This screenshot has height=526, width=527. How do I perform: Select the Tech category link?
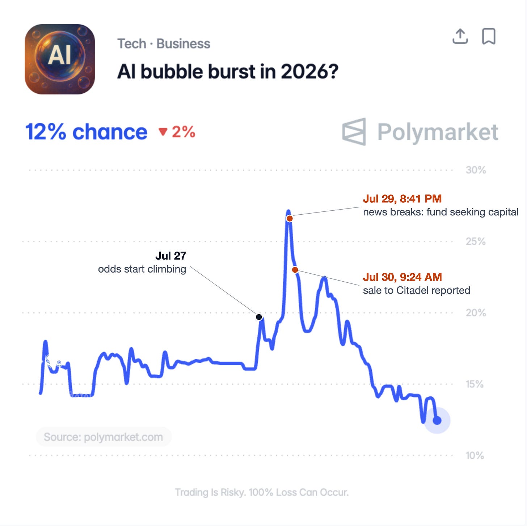[x=132, y=44]
